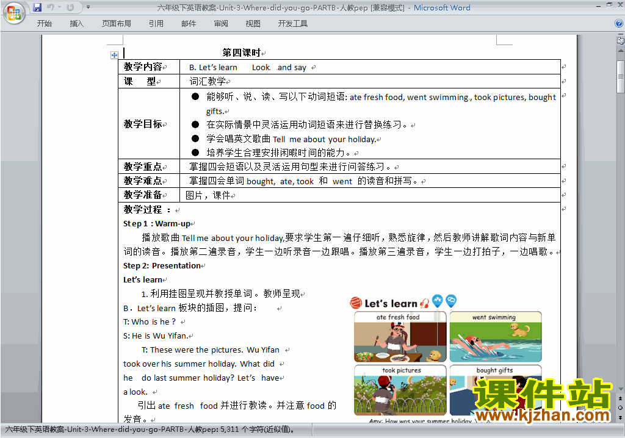This screenshot has height=438, width=625.
Task: Switch to the 视图 tab
Action: point(253,24)
